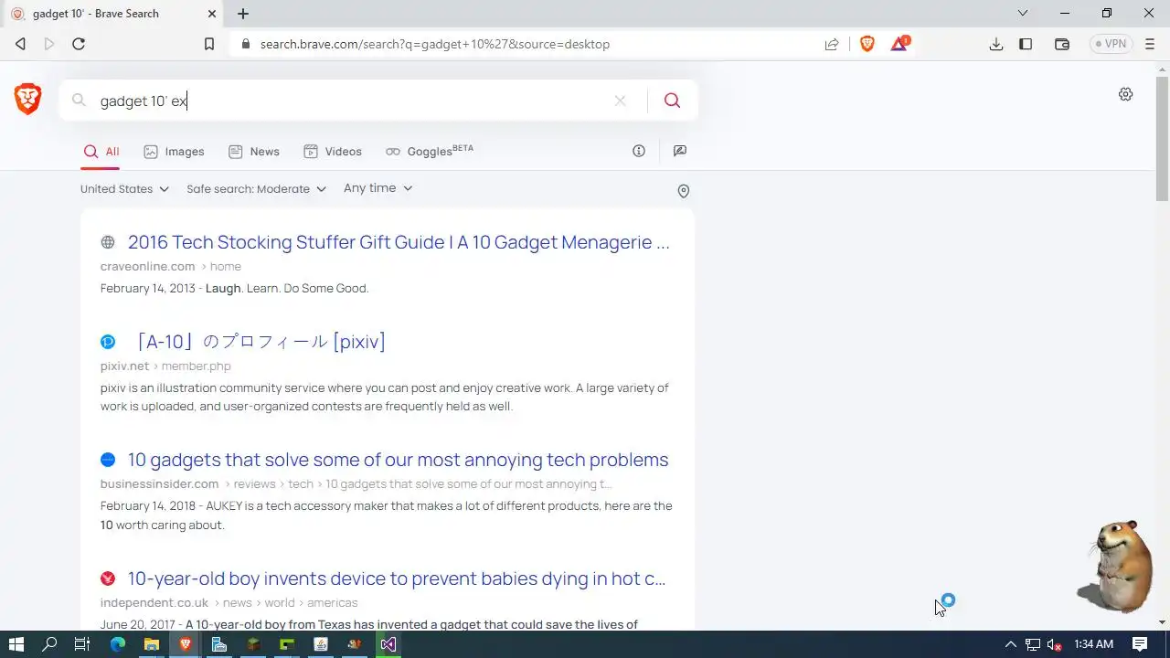The image size is (1170, 658).
Task: Open the tab search chevron in title bar
Action: pos(1023,13)
